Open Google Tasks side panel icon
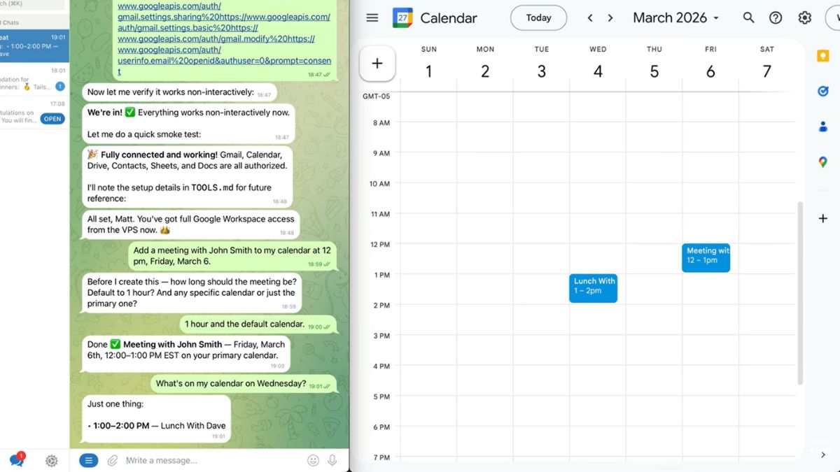The width and height of the screenshot is (840, 472). 823,91
